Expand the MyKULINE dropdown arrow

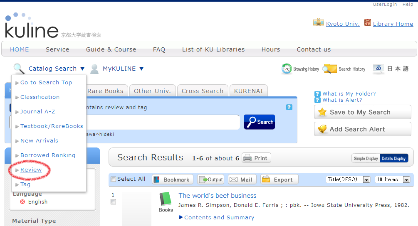(141, 69)
